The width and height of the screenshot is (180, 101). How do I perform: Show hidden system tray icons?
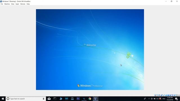point(149,98)
